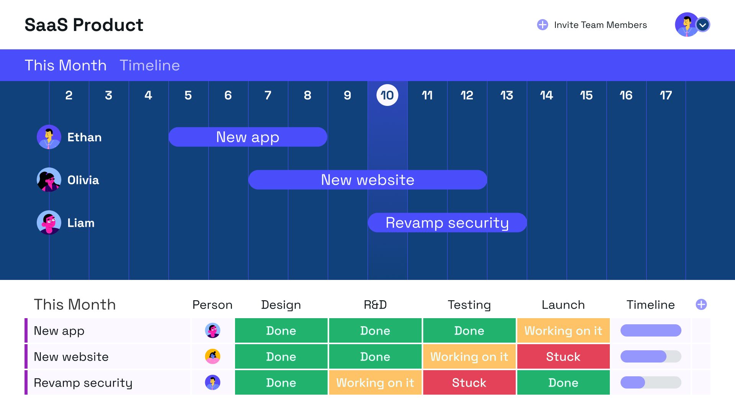Click Olivia's avatar in the timeline
735x413 pixels.
point(49,180)
